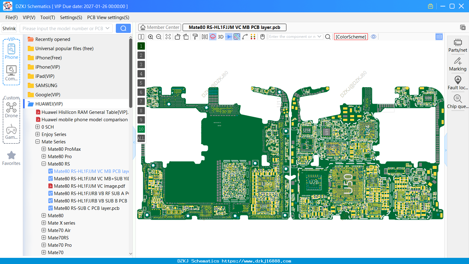Open the ColorScheme button

[x=351, y=37]
